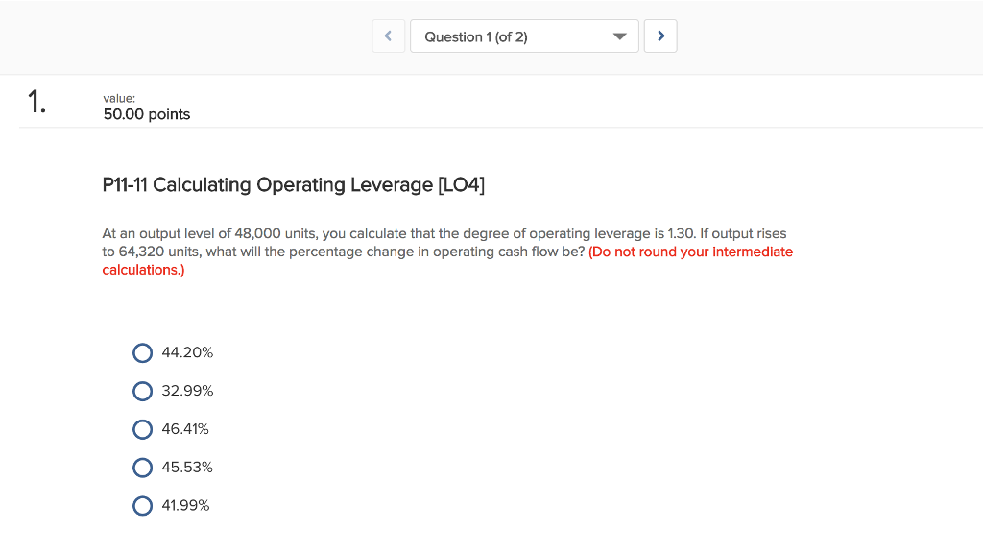Image resolution: width=983 pixels, height=553 pixels.
Task: Select the 32.99% answer option
Action: [x=143, y=391]
